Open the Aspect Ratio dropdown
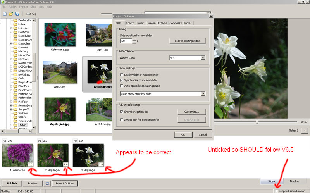310x193 pixels. pyautogui.click(x=203, y=58)
